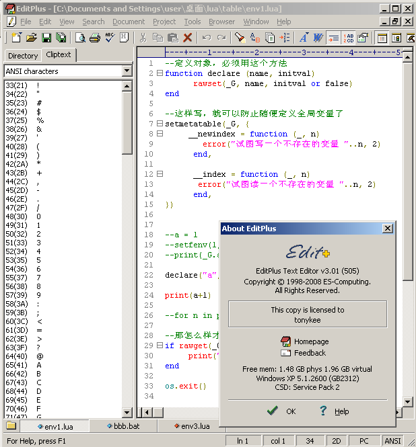Screen dimensions: 416x447
Task: Click the PC file format status bar field
Action: pyautogui.click(x=364, y=441)
